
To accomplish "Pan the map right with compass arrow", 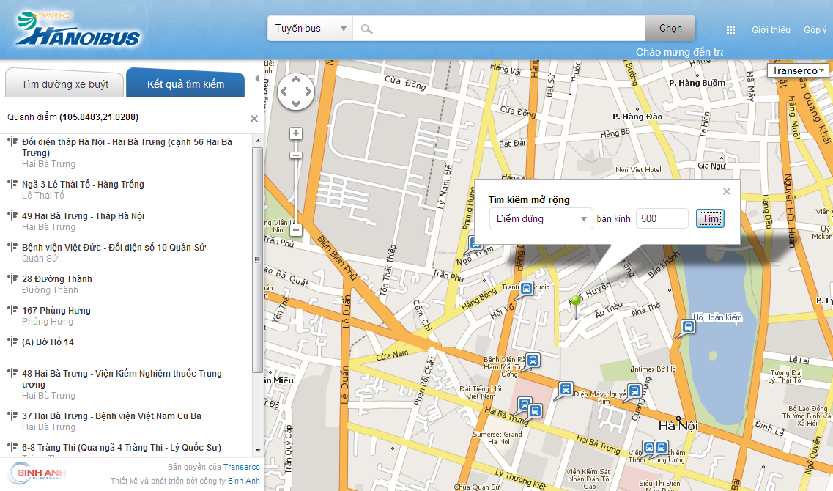I will [x=308, y=92].
